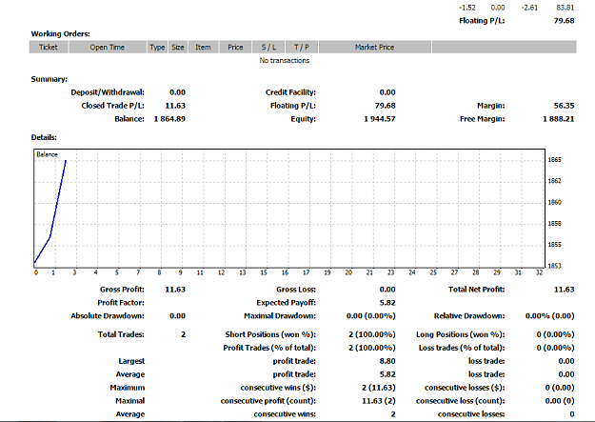Image resolution: width=595 pixels, height=422 pixels.
Task: Click the Profit Factor label
Action: click(121, 303)
